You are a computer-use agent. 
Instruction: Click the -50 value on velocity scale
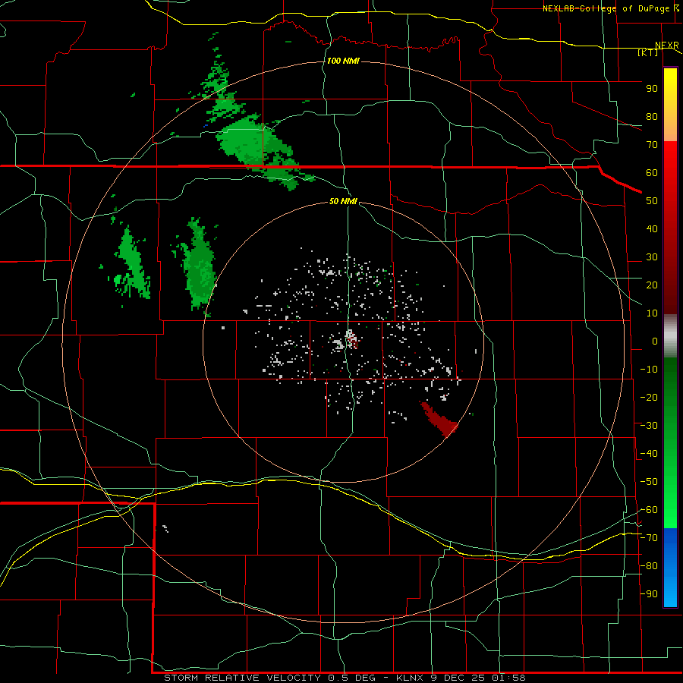click(649, 482)
